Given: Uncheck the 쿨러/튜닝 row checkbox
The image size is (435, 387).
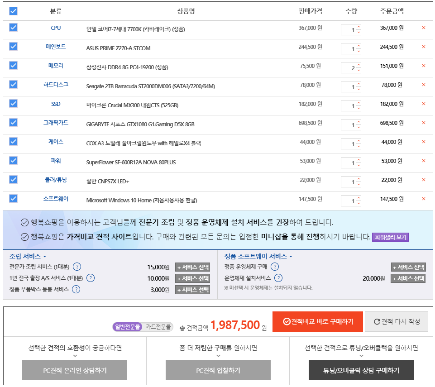Looking at the screenshot, I should [x=13, y=180].
